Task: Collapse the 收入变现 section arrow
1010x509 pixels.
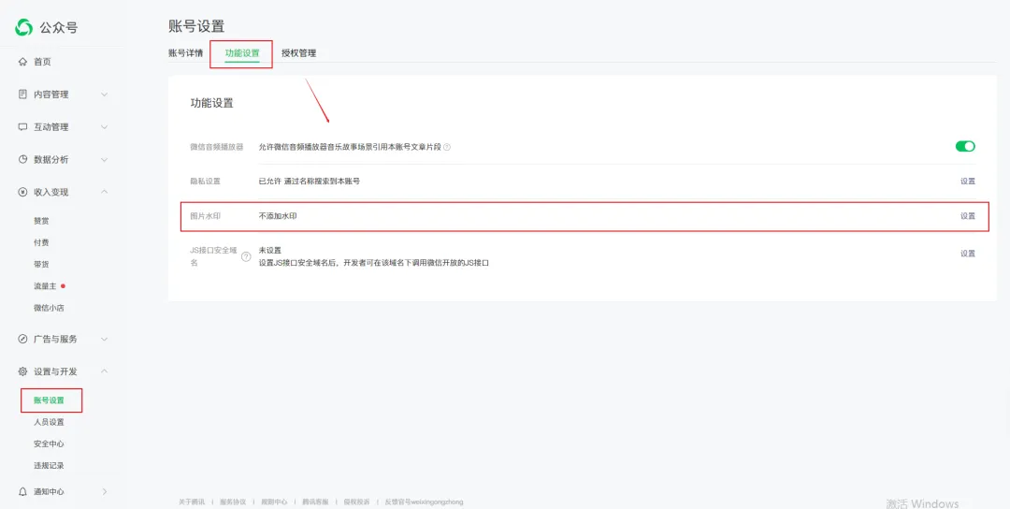Action: tap(104, 192)
